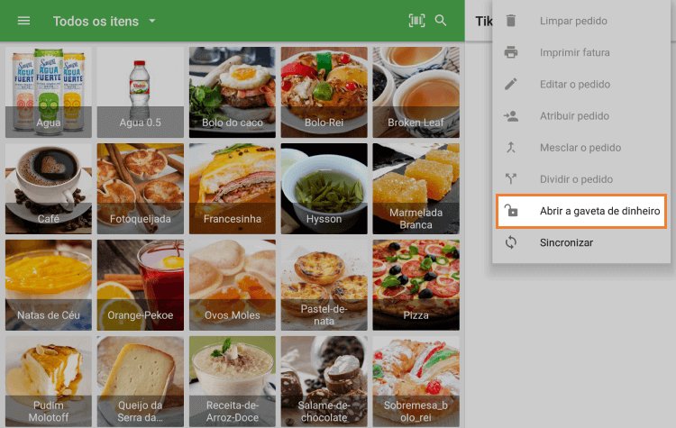Click the person icon for Atribuir pedido
Image resolution: width=676 pixels, height=428 pixels.
(511, 116)
